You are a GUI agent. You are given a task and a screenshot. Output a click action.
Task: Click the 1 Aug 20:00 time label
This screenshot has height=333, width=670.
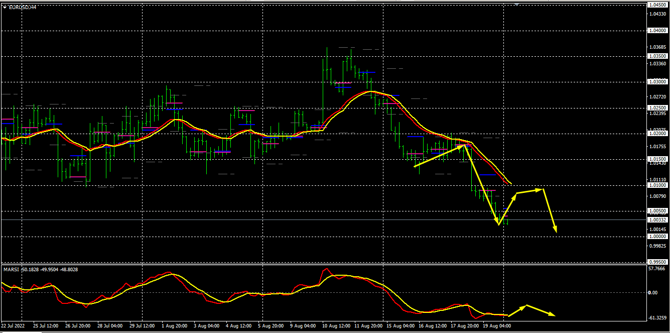click(174, 325)
